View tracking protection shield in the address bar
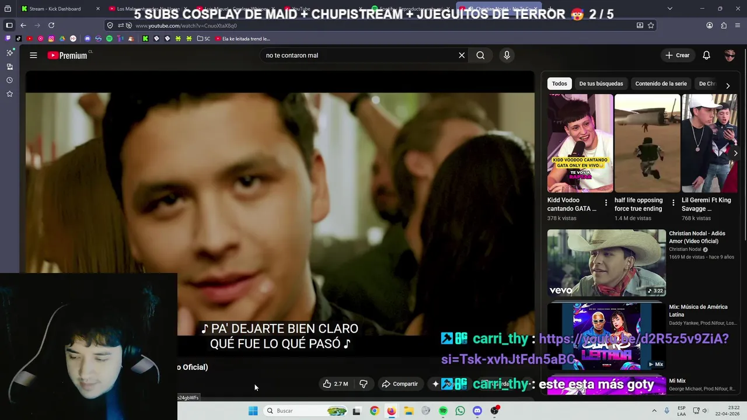747x420 pixels. coord(110,26)
